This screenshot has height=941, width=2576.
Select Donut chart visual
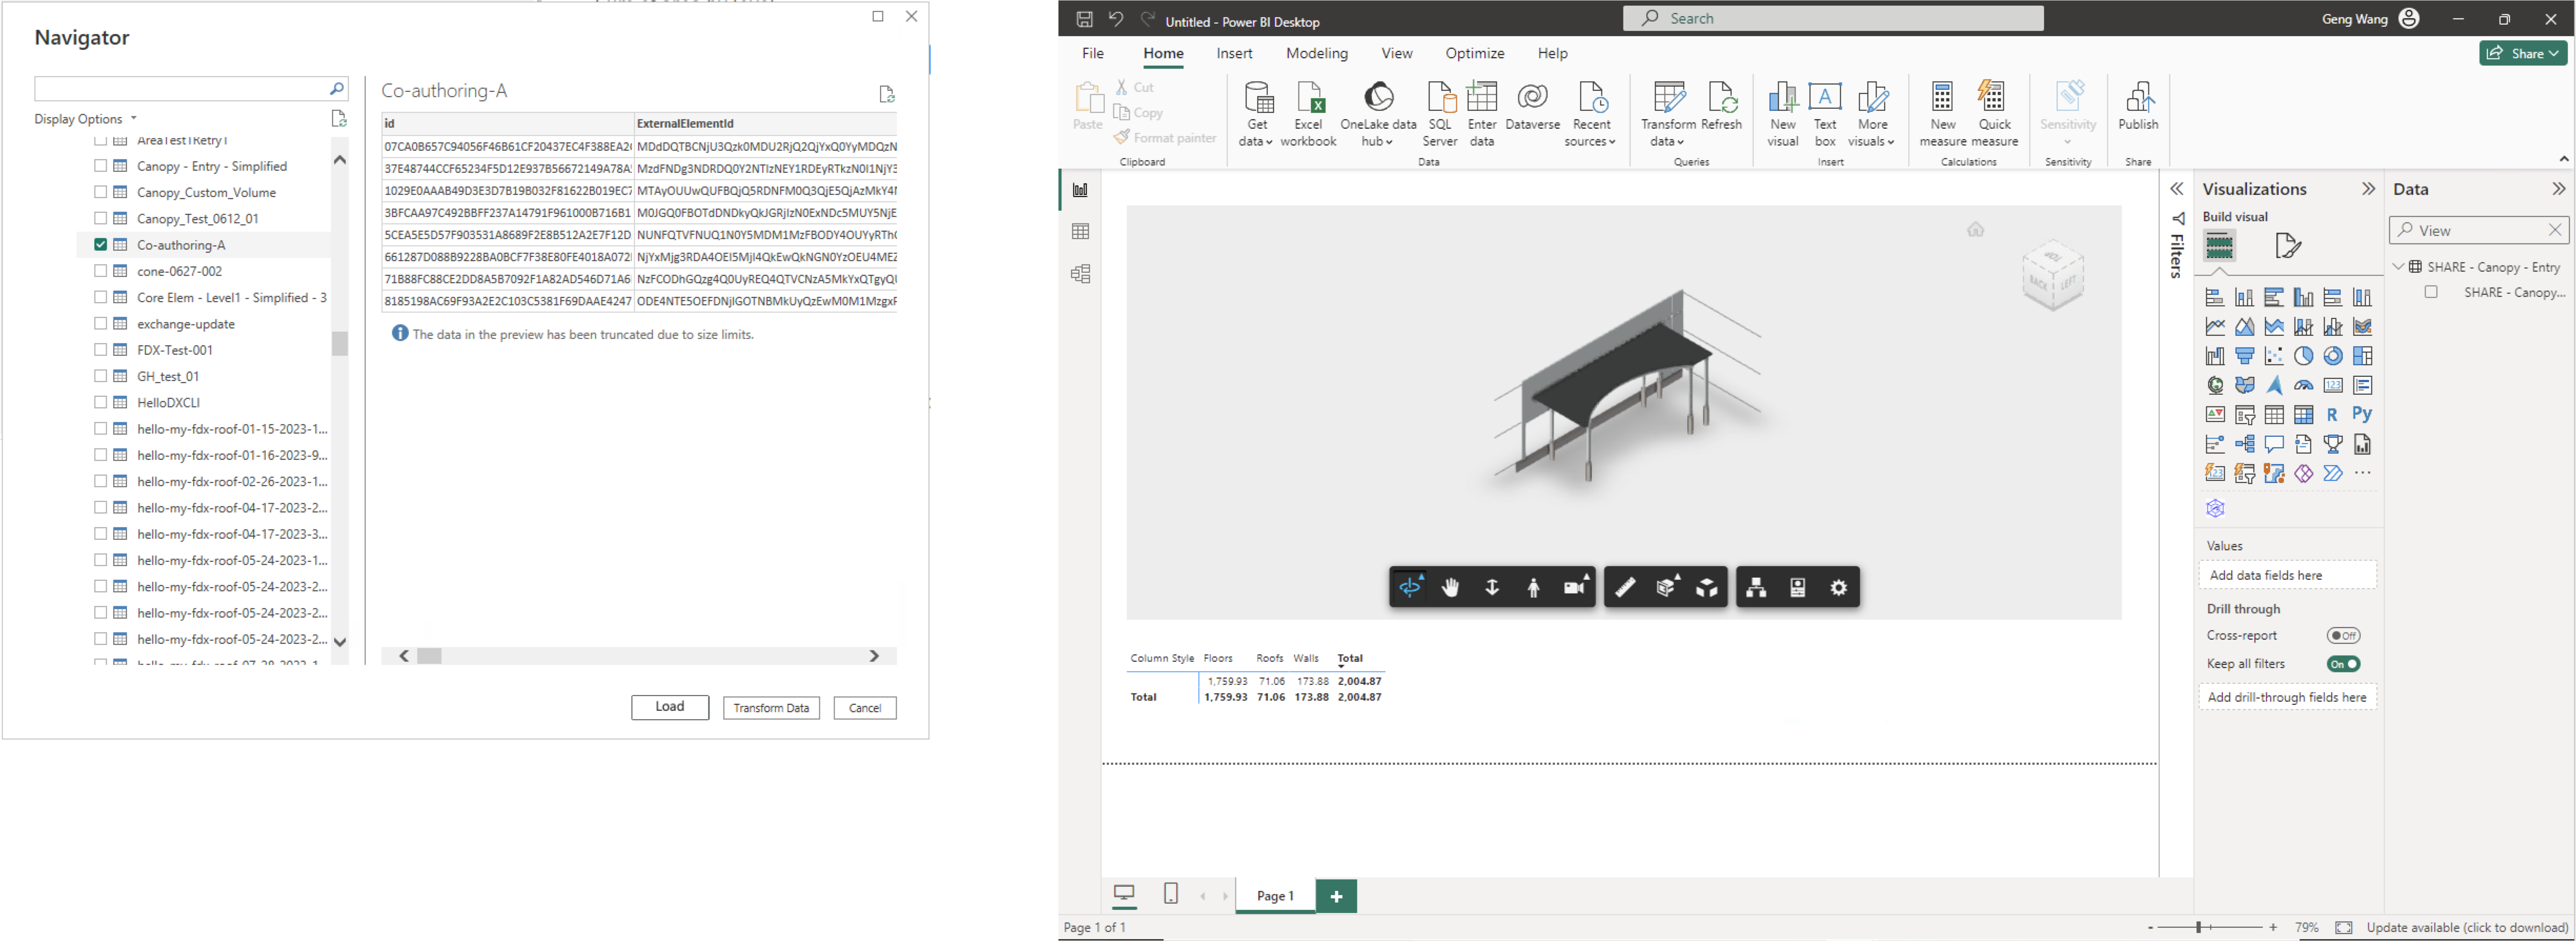click(x=2333, y=356)
